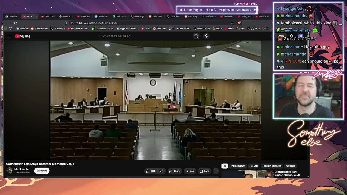This screenshot has height=195, width=347.
Task: Select the Recently uploaded filter chip
Action: click(x=272, y=166)
